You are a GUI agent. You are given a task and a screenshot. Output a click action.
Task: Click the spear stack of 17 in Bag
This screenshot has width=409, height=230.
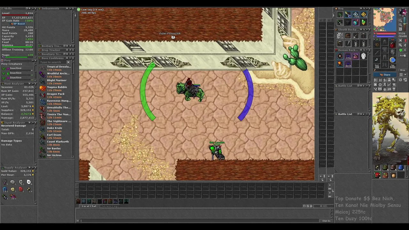pyautogui.click(x=340, y=14)
